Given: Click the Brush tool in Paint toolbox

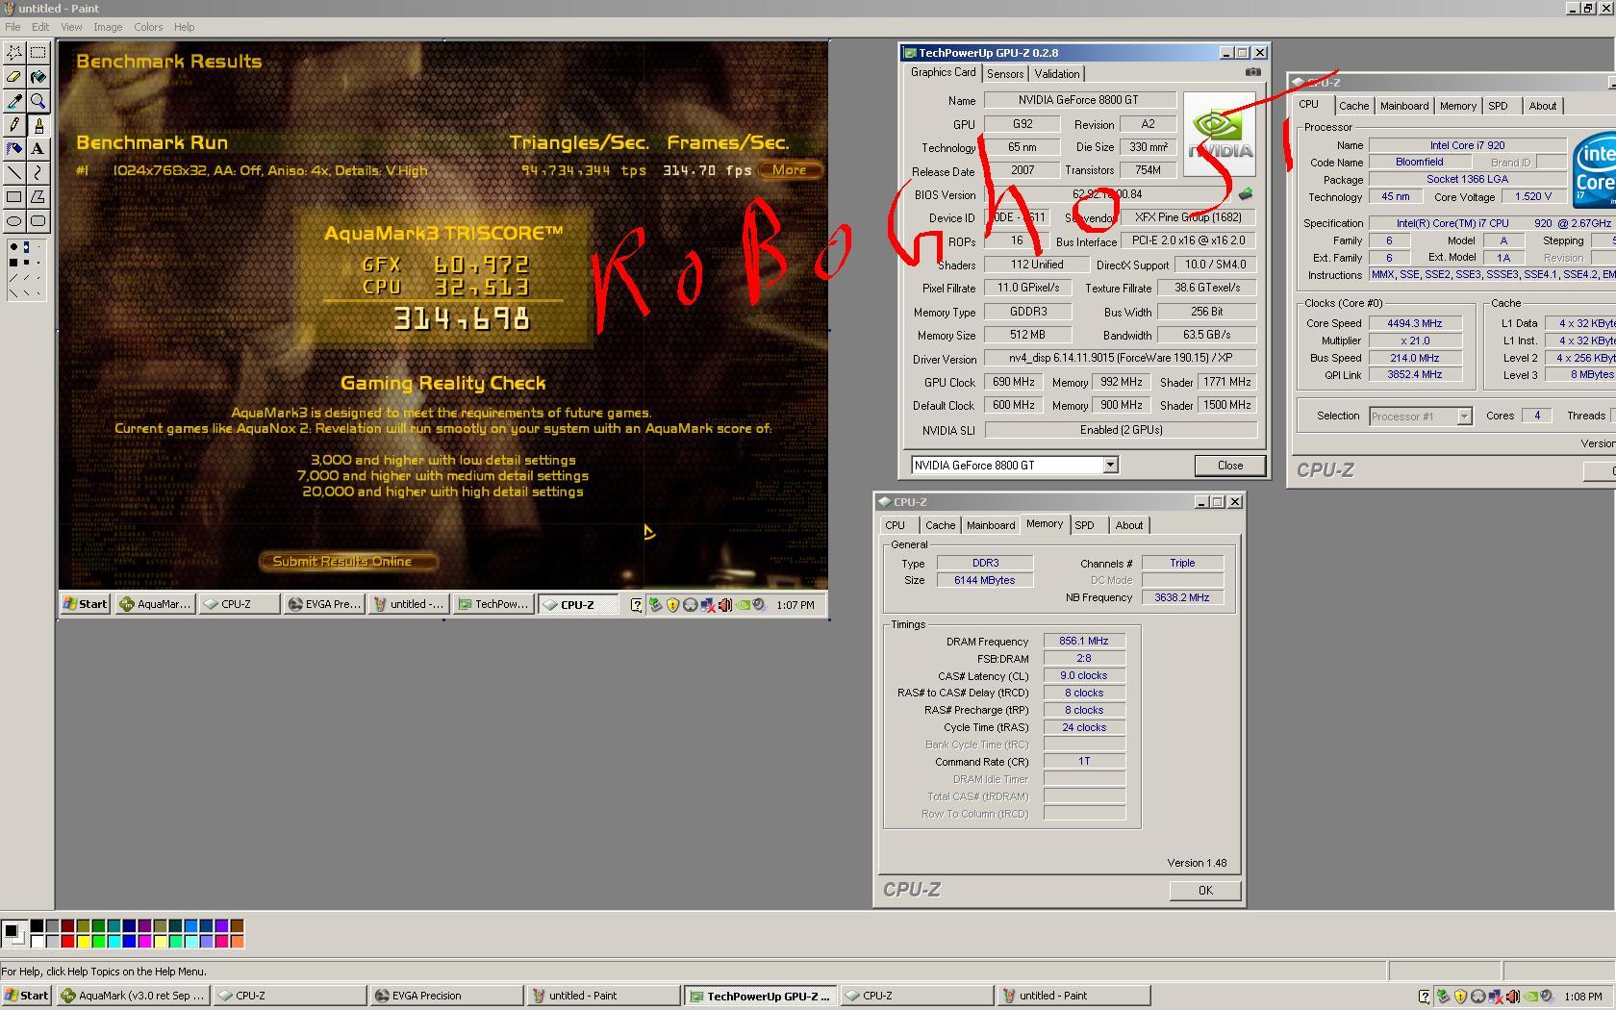Looking at the screenshot, I should [38, 125].
